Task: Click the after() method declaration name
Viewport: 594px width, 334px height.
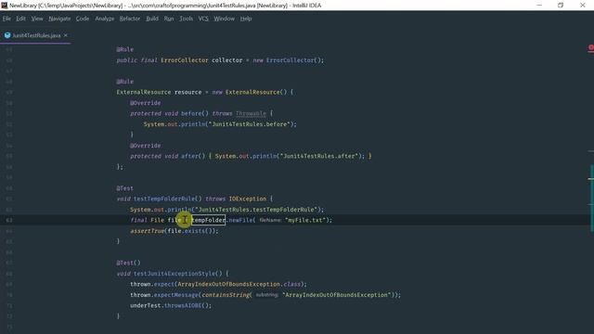Action: (189, 156)
